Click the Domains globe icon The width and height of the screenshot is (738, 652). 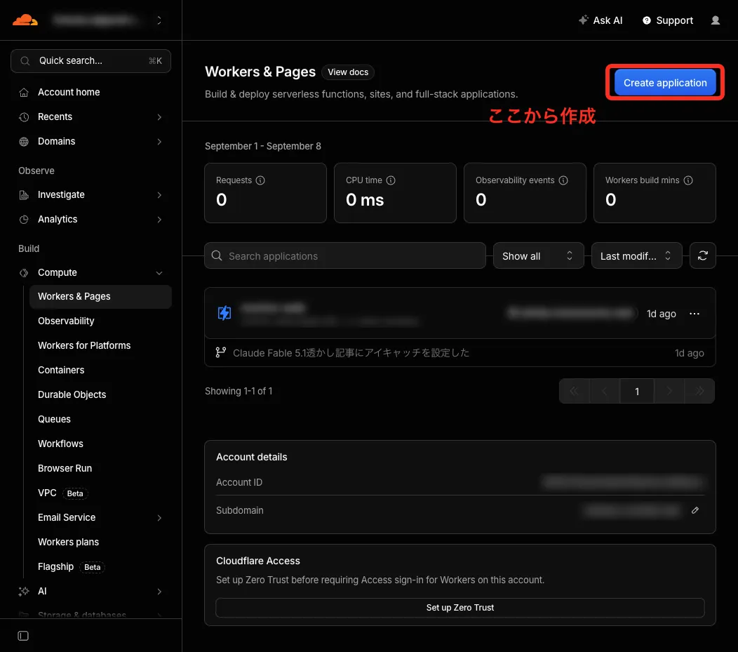pyautogui.click(x=24, y=141)
